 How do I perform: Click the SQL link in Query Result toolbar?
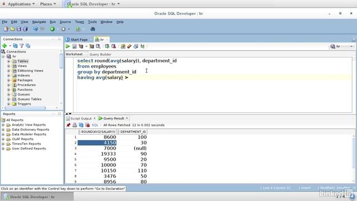pyautogui.click(x=95, y=125)
